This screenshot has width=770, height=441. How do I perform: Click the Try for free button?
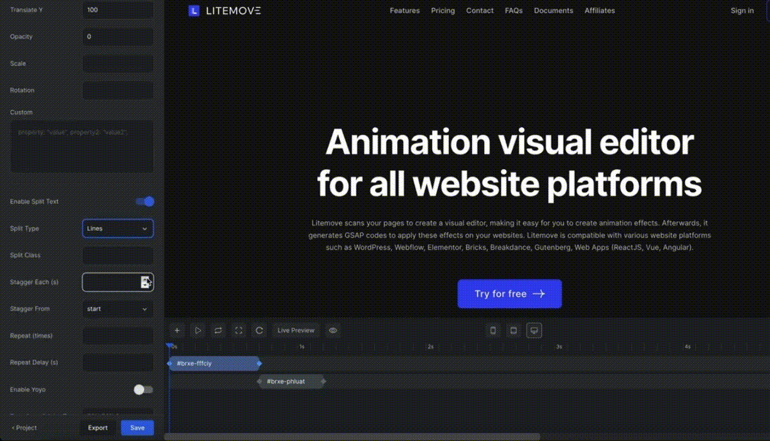coord(509,294)
